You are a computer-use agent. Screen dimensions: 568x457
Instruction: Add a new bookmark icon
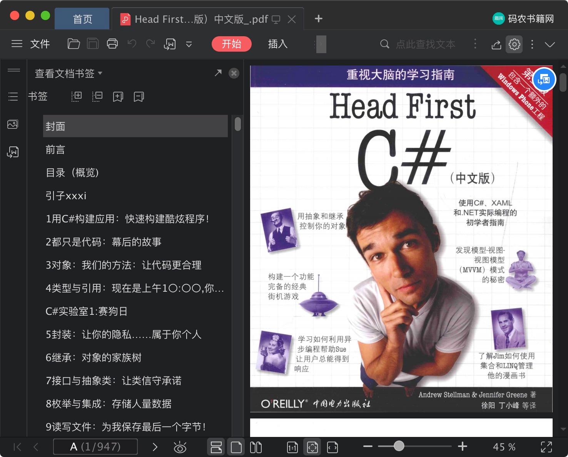coord(118,97)
